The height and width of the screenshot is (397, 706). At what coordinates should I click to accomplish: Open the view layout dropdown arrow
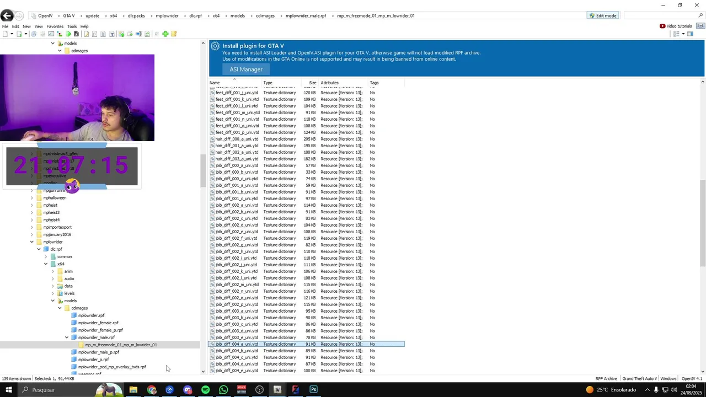pos(683,34)
